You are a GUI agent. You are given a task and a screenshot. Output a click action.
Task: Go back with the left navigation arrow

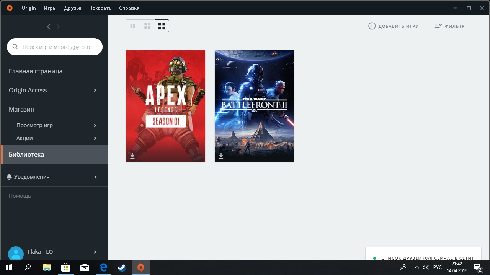(49, 27)
